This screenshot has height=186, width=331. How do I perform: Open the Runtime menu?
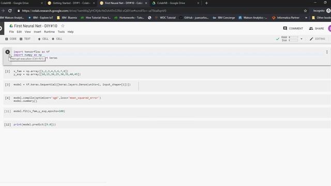[x=50, y=32]
